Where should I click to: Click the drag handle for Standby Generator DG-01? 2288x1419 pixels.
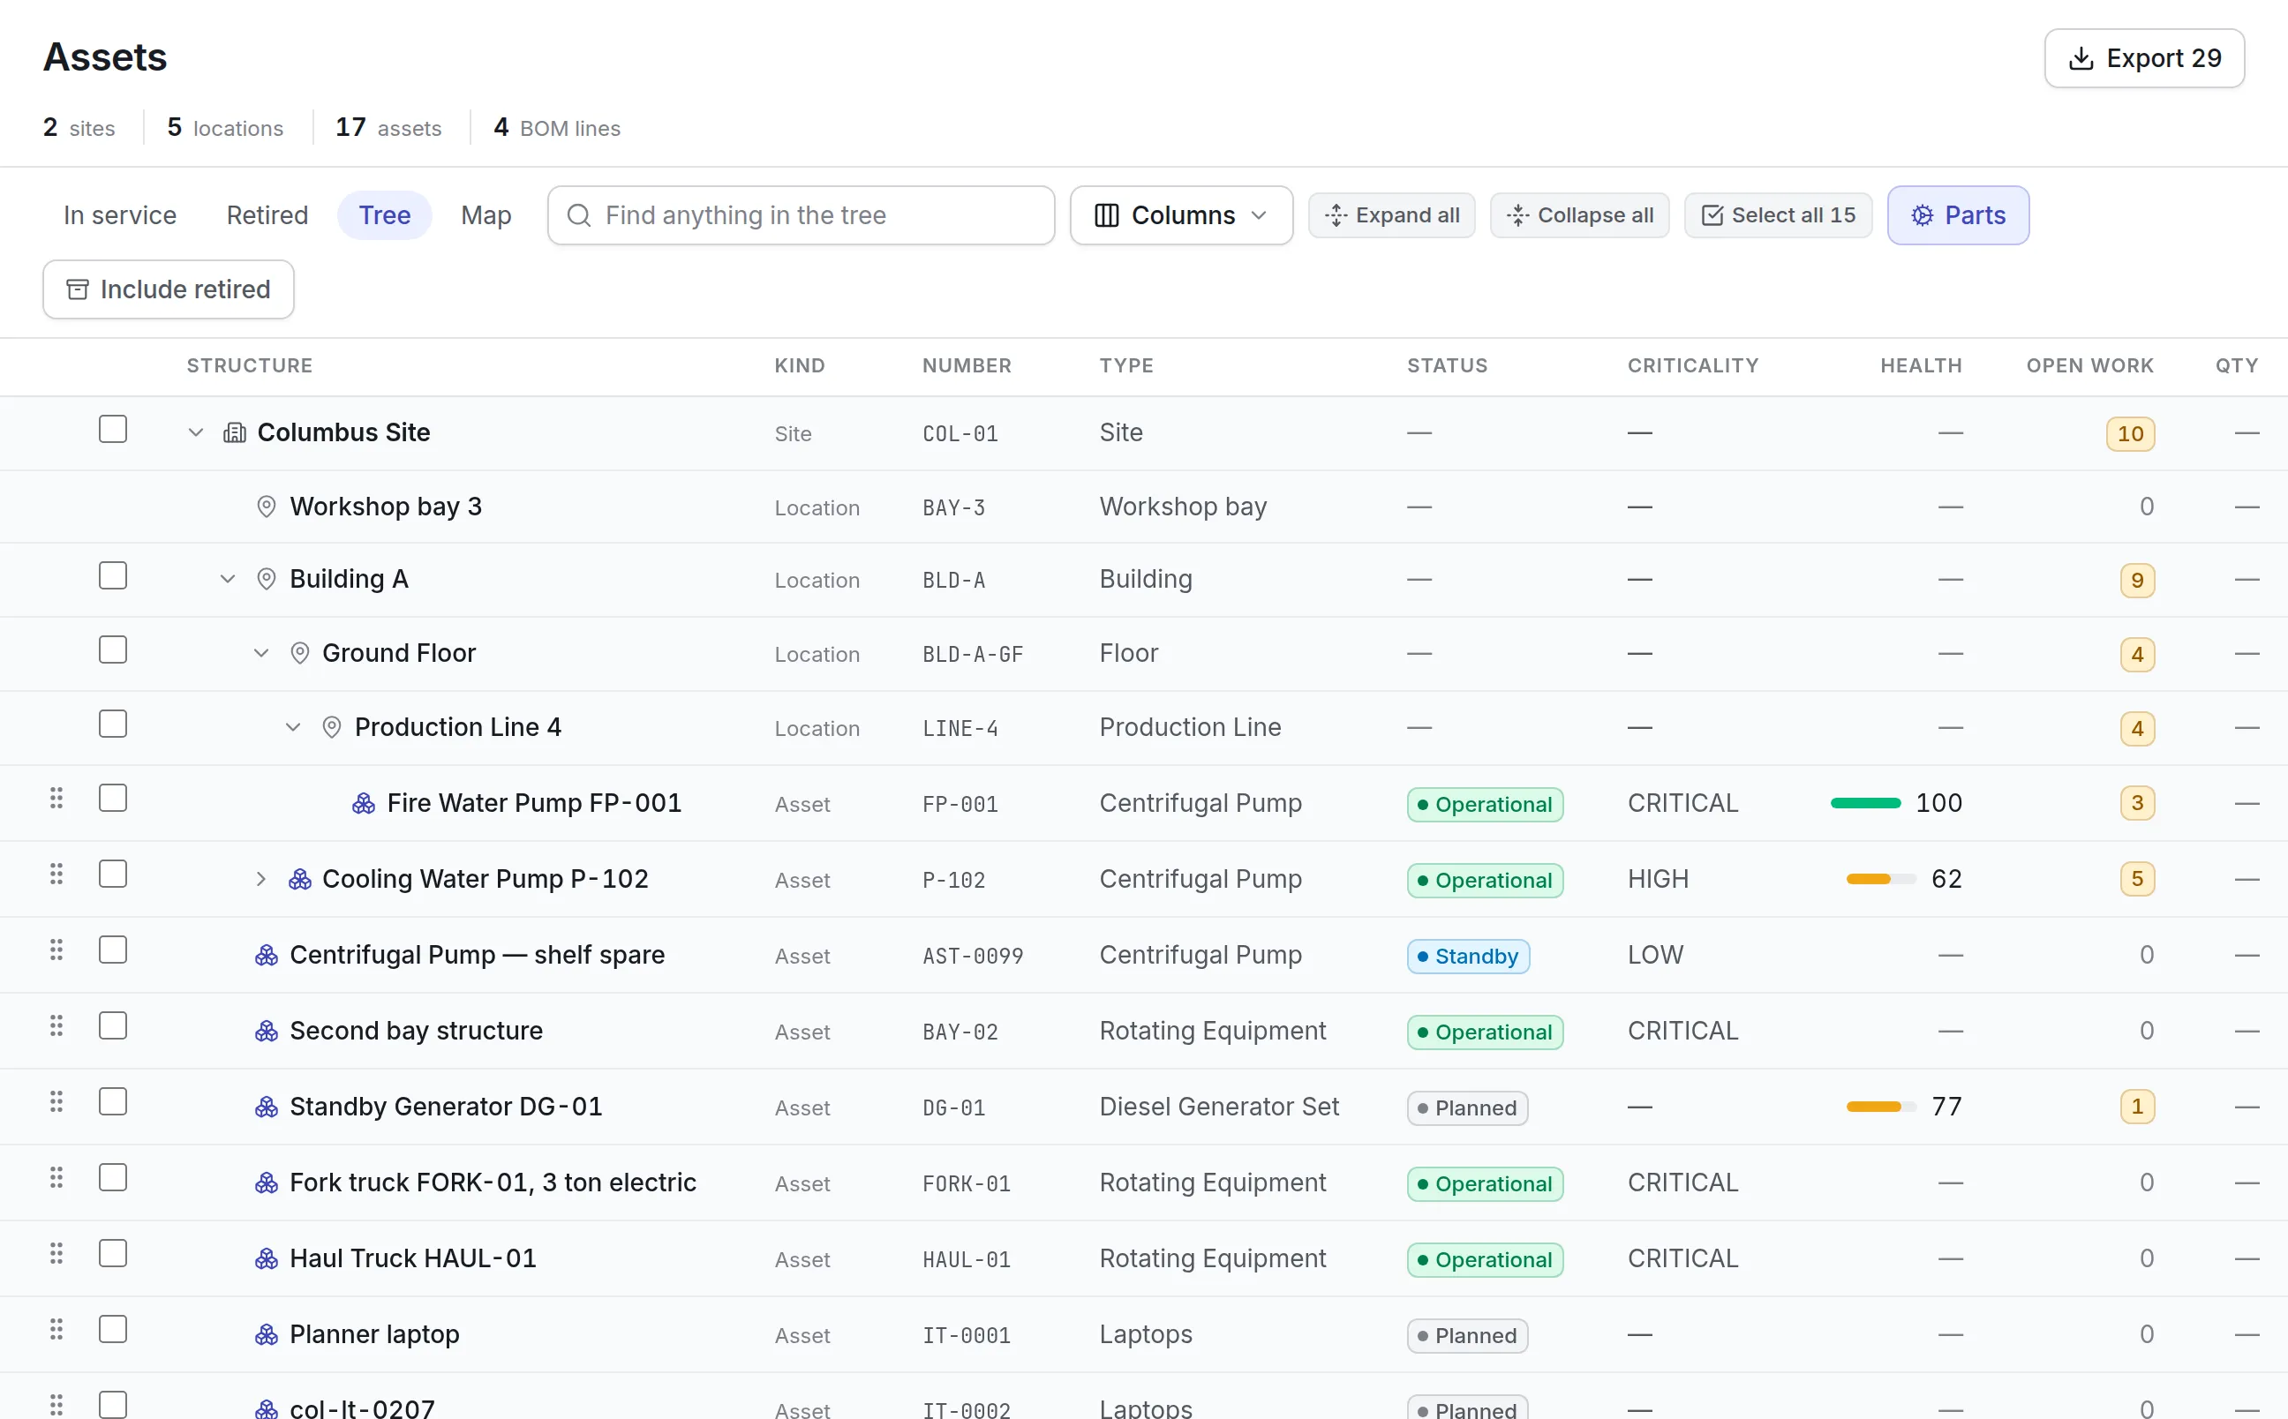point(56,1102)
